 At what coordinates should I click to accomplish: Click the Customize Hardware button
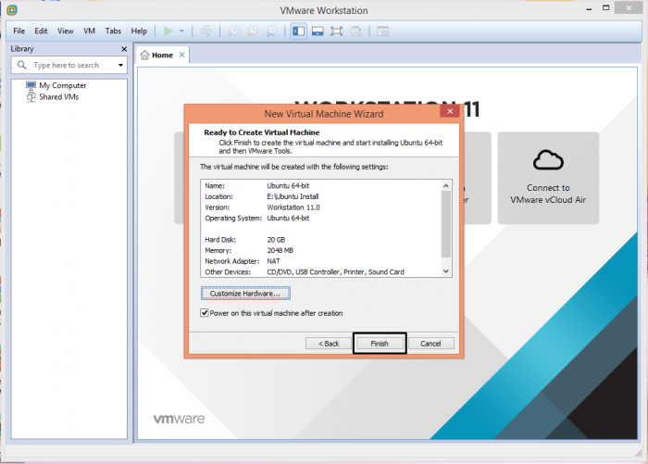(x=245, y=294)
